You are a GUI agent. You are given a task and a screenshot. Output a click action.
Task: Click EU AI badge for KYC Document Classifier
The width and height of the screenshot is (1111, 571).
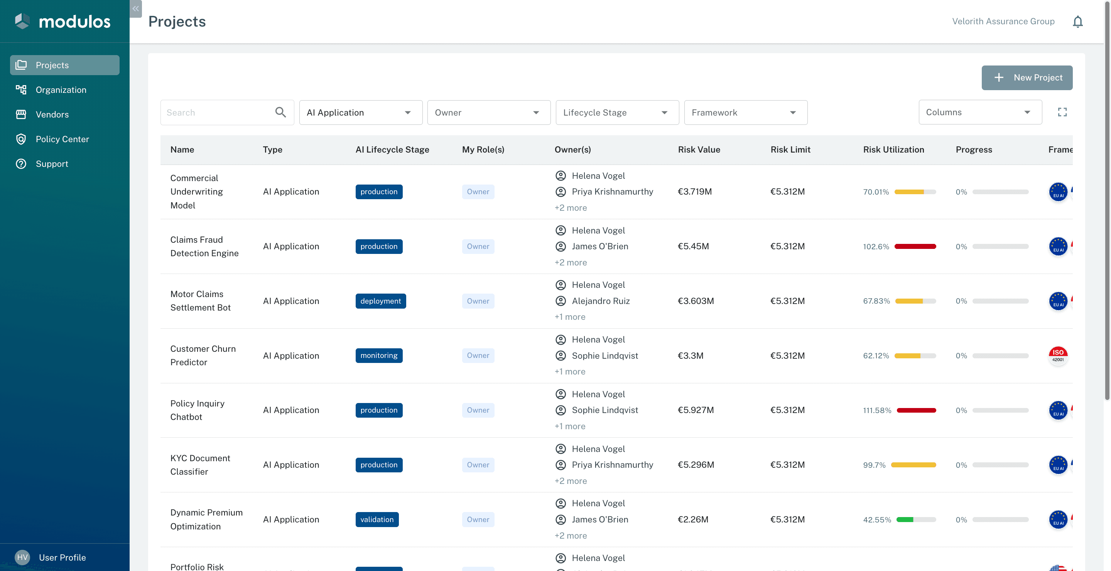[1058, 465]
